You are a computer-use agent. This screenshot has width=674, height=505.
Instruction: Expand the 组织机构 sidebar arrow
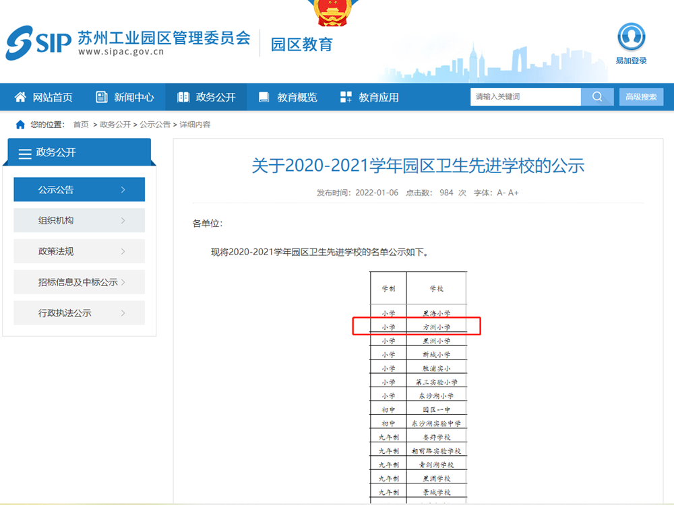coord(123,221)
